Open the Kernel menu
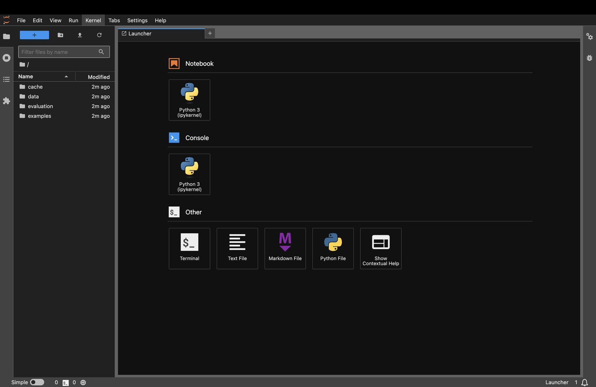The width and height of the screenshot is (596, 387). 93,20
